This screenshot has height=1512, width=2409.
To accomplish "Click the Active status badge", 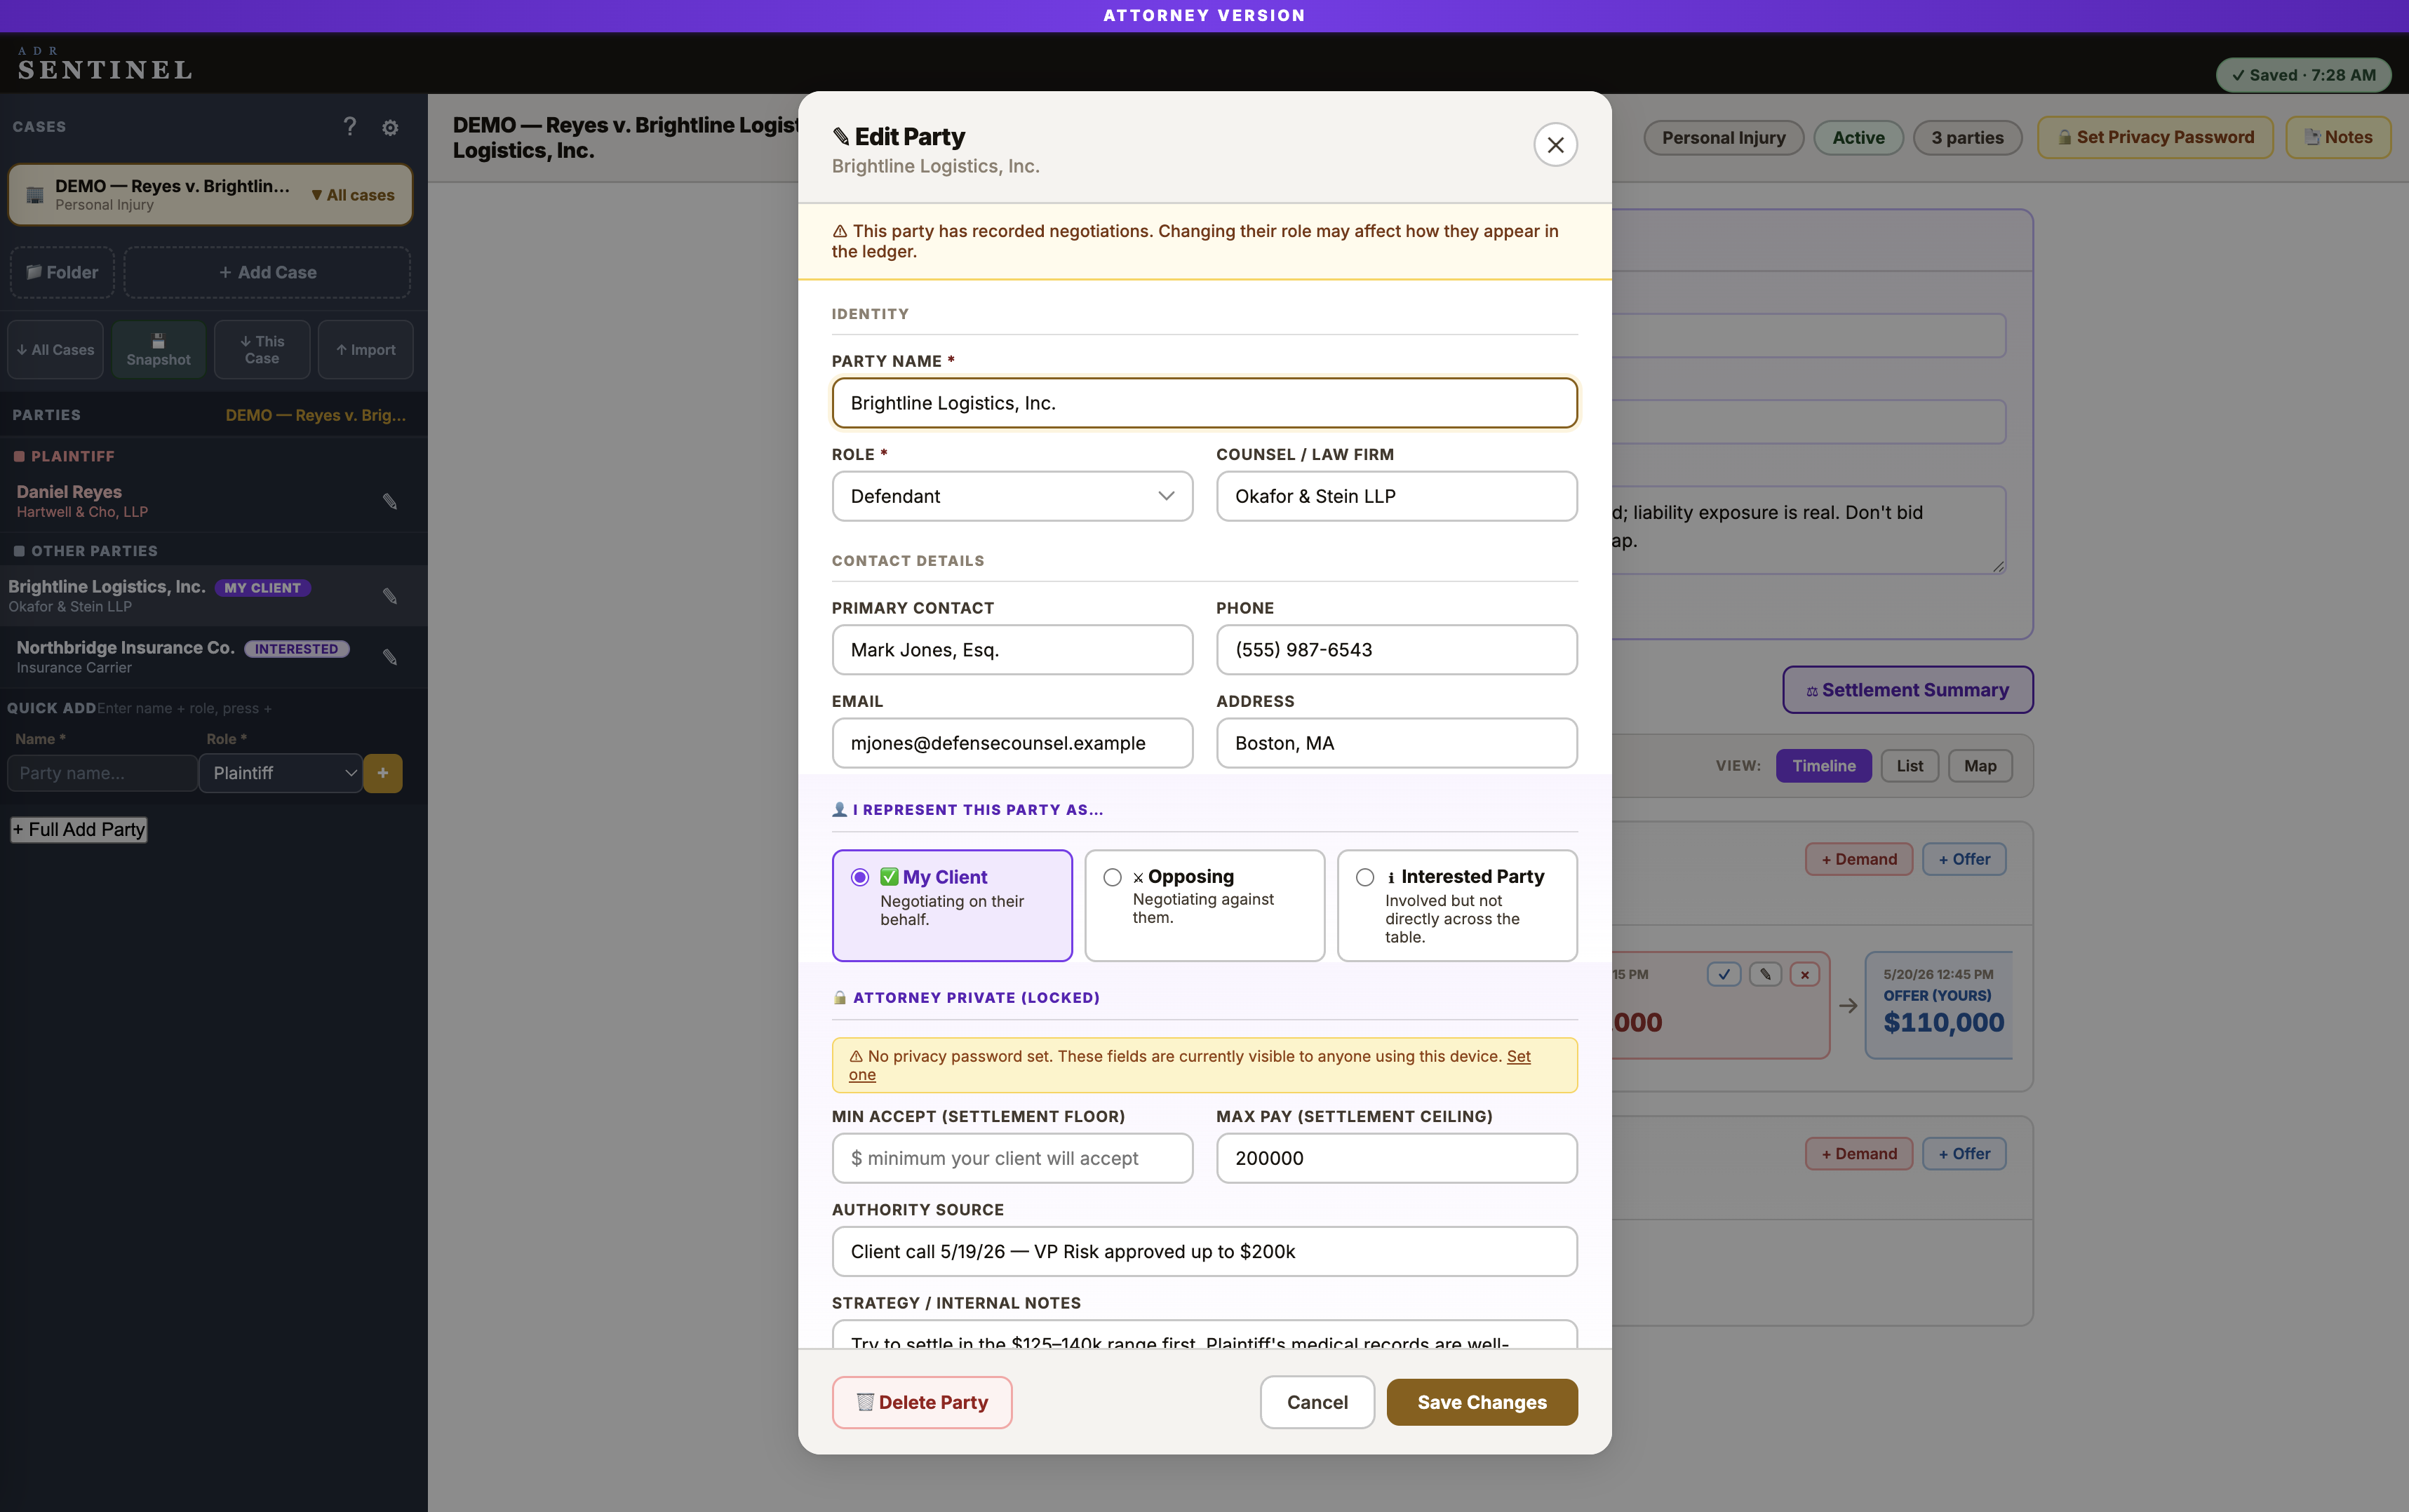I will (x=1858, y=138).
